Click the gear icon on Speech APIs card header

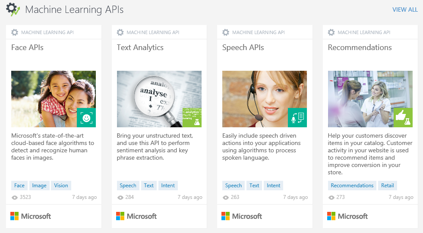[225, 32]
